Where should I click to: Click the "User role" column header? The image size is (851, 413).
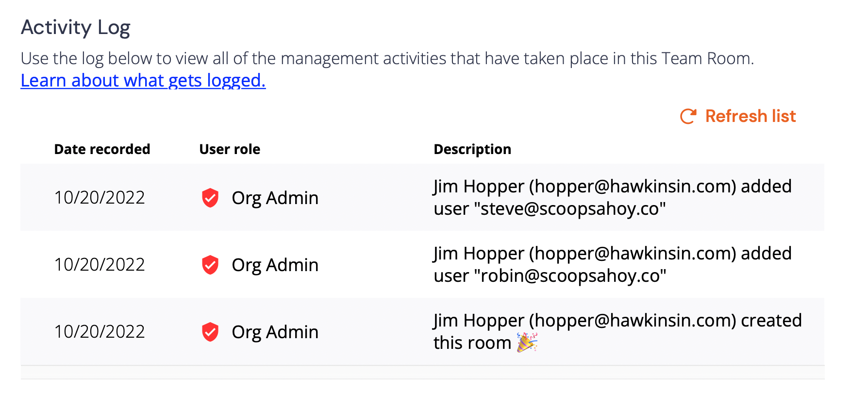(x=230, y=149)
